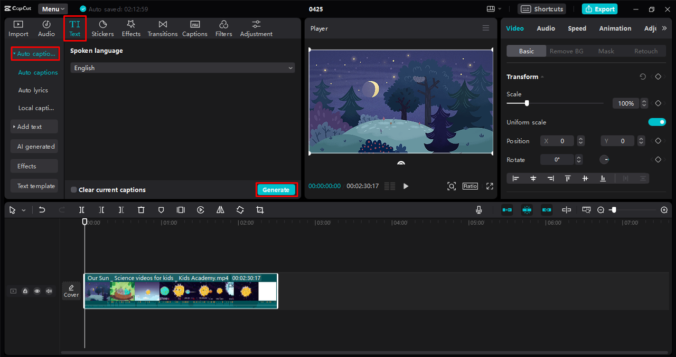Click the Generate button

tap(276, 190)
